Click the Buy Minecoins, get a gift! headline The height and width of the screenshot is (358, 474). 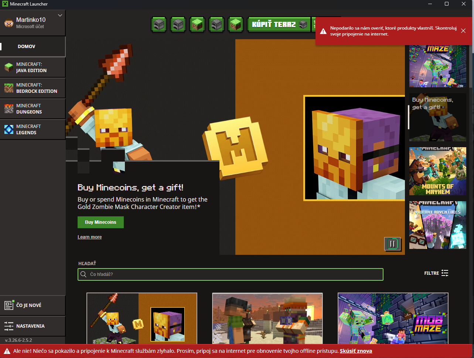point(130,188)
